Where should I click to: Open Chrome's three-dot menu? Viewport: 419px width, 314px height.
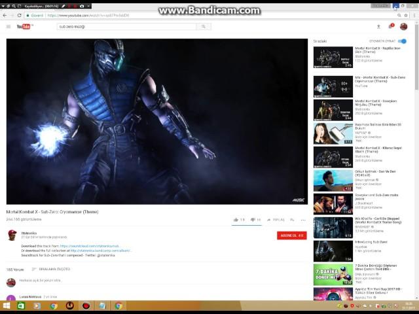click(414, 16)
